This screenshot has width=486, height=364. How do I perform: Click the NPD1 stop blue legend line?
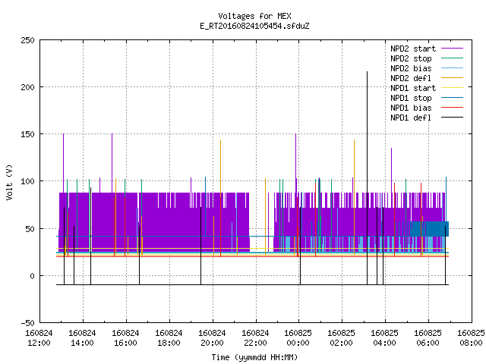pyautogui.click(x=453, y=98)
